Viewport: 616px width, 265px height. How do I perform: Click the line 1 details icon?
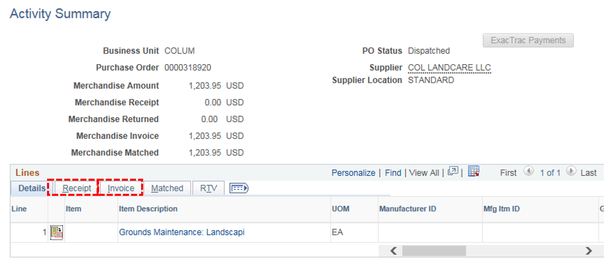(x=56, y=233)
